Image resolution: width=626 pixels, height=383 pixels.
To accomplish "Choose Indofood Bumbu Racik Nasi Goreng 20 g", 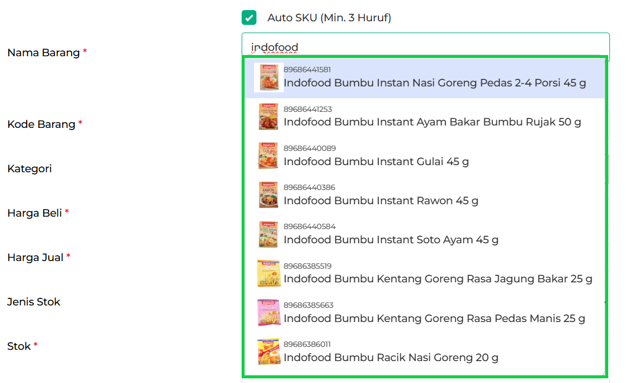I will point(391,357).
